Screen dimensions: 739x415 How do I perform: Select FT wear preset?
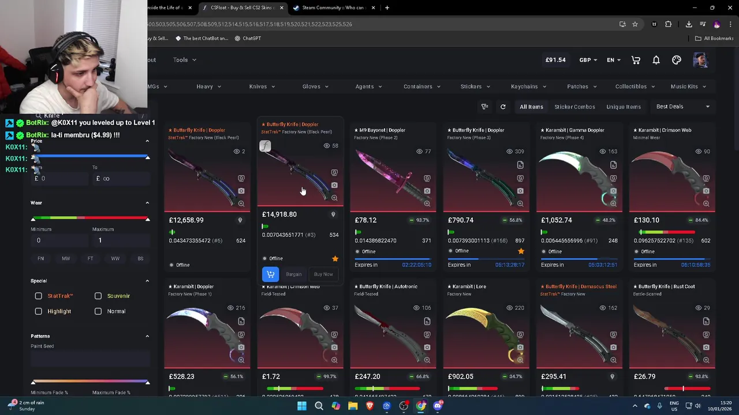click(90, 259)
